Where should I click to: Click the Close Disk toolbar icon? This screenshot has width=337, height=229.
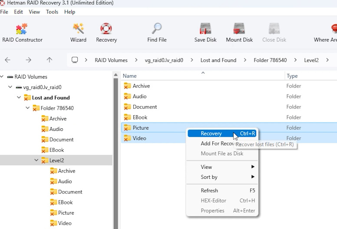(274, 29)
